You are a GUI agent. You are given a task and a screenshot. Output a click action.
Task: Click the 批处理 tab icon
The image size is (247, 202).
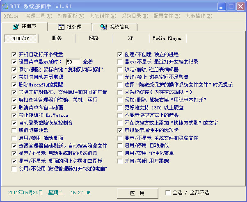(60, 27)
